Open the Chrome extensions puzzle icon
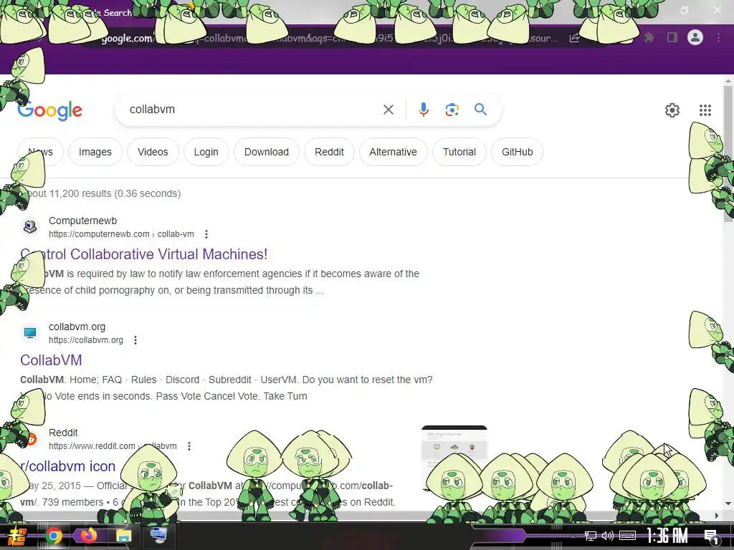This screenshot has width=734, height=550. (649, 37)
